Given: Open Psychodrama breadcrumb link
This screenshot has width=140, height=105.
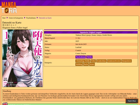Looking at the screenshot, I should (x=31, y=18).
